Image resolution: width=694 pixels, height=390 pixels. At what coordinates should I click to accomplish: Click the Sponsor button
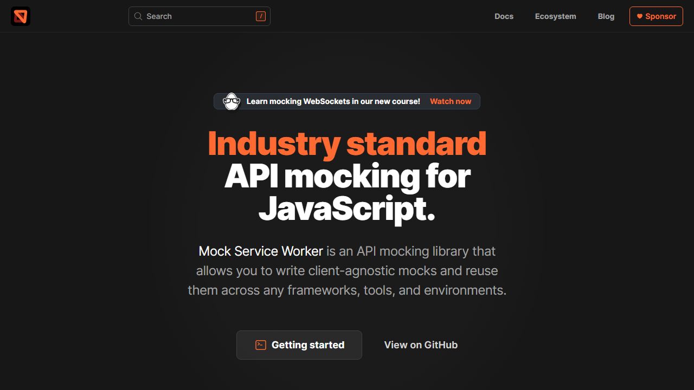coord(656,16)
